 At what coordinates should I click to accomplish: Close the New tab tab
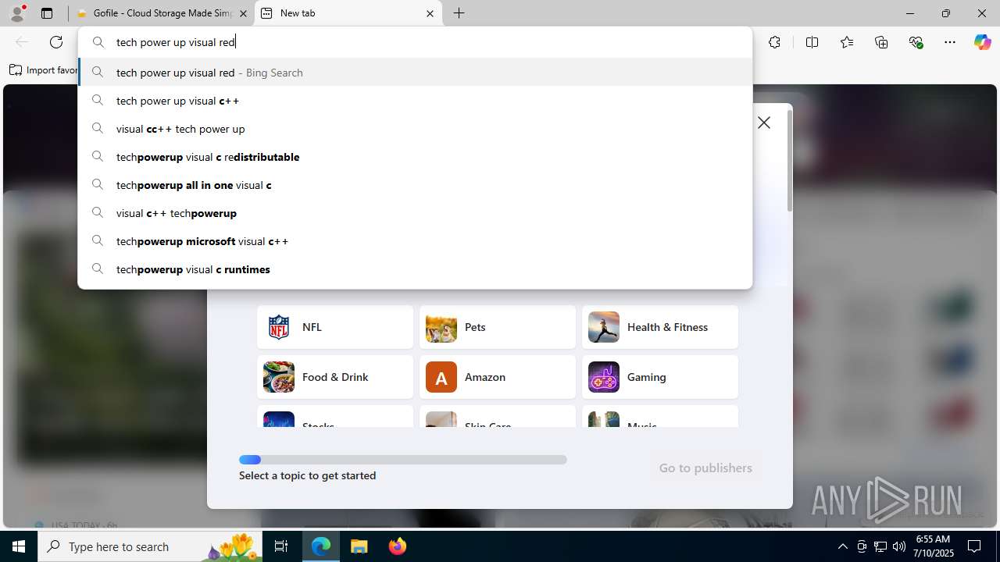click(x=430, y=13)
